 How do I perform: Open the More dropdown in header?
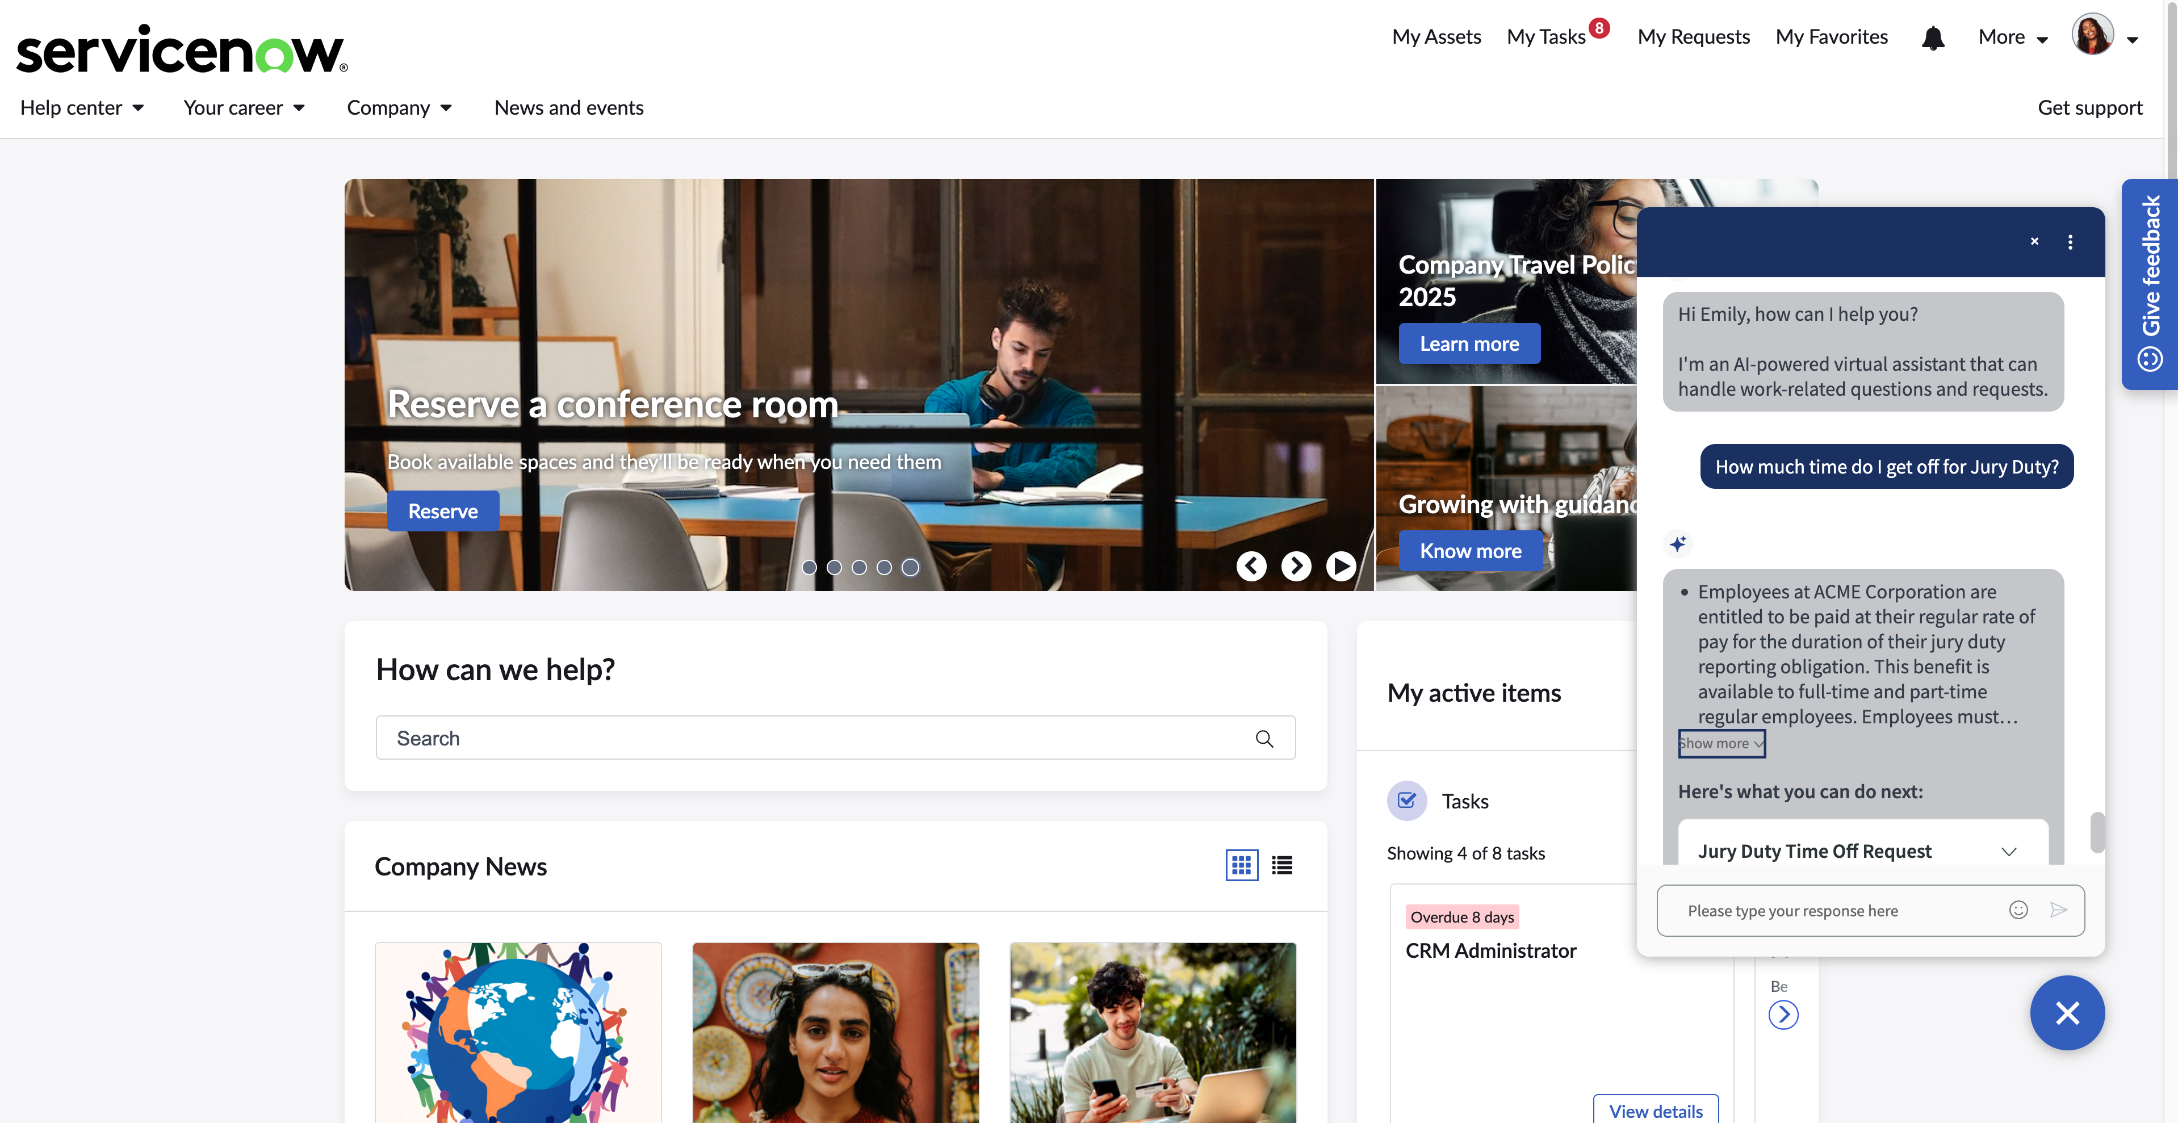click(2012, 37)
